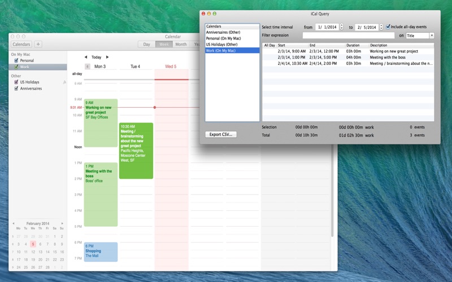This screenshot has height=282, width=452.
Task: Click the shared icon beside US Holidays
Action: [64, 82]
